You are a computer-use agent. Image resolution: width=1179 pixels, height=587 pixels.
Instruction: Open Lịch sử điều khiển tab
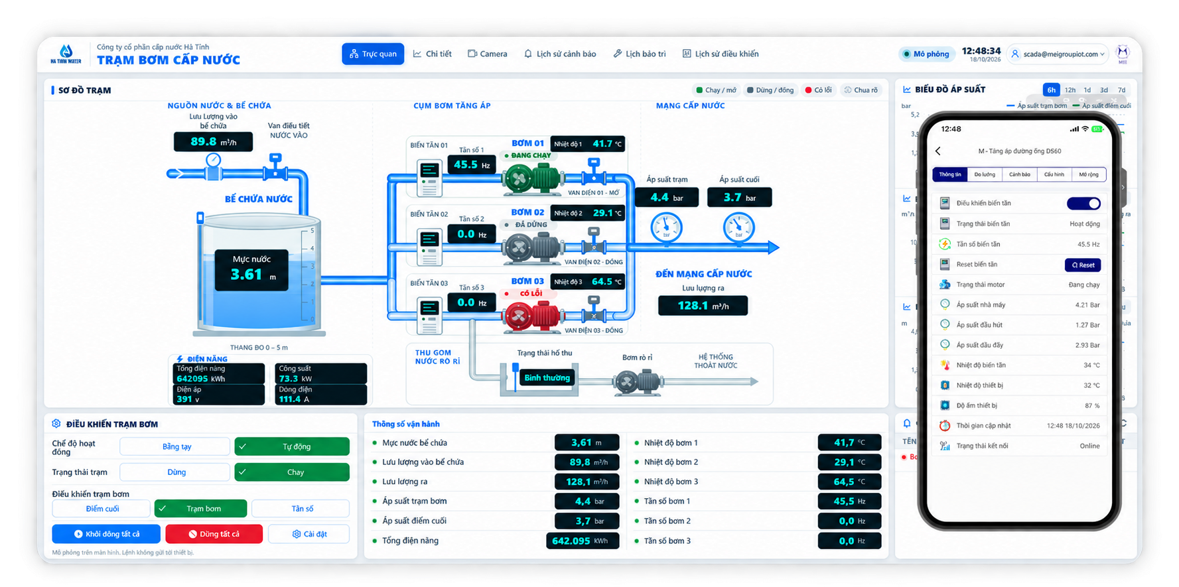721,54
